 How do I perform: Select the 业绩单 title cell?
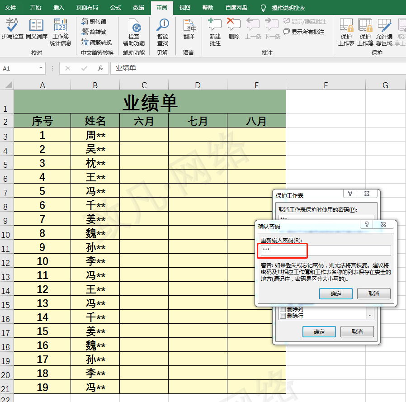point(150,102)
